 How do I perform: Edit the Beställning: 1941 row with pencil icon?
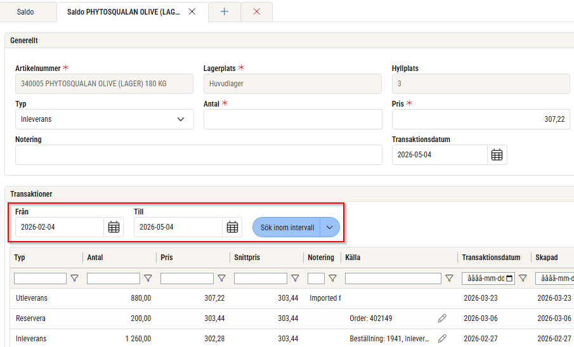pos(442,338)
